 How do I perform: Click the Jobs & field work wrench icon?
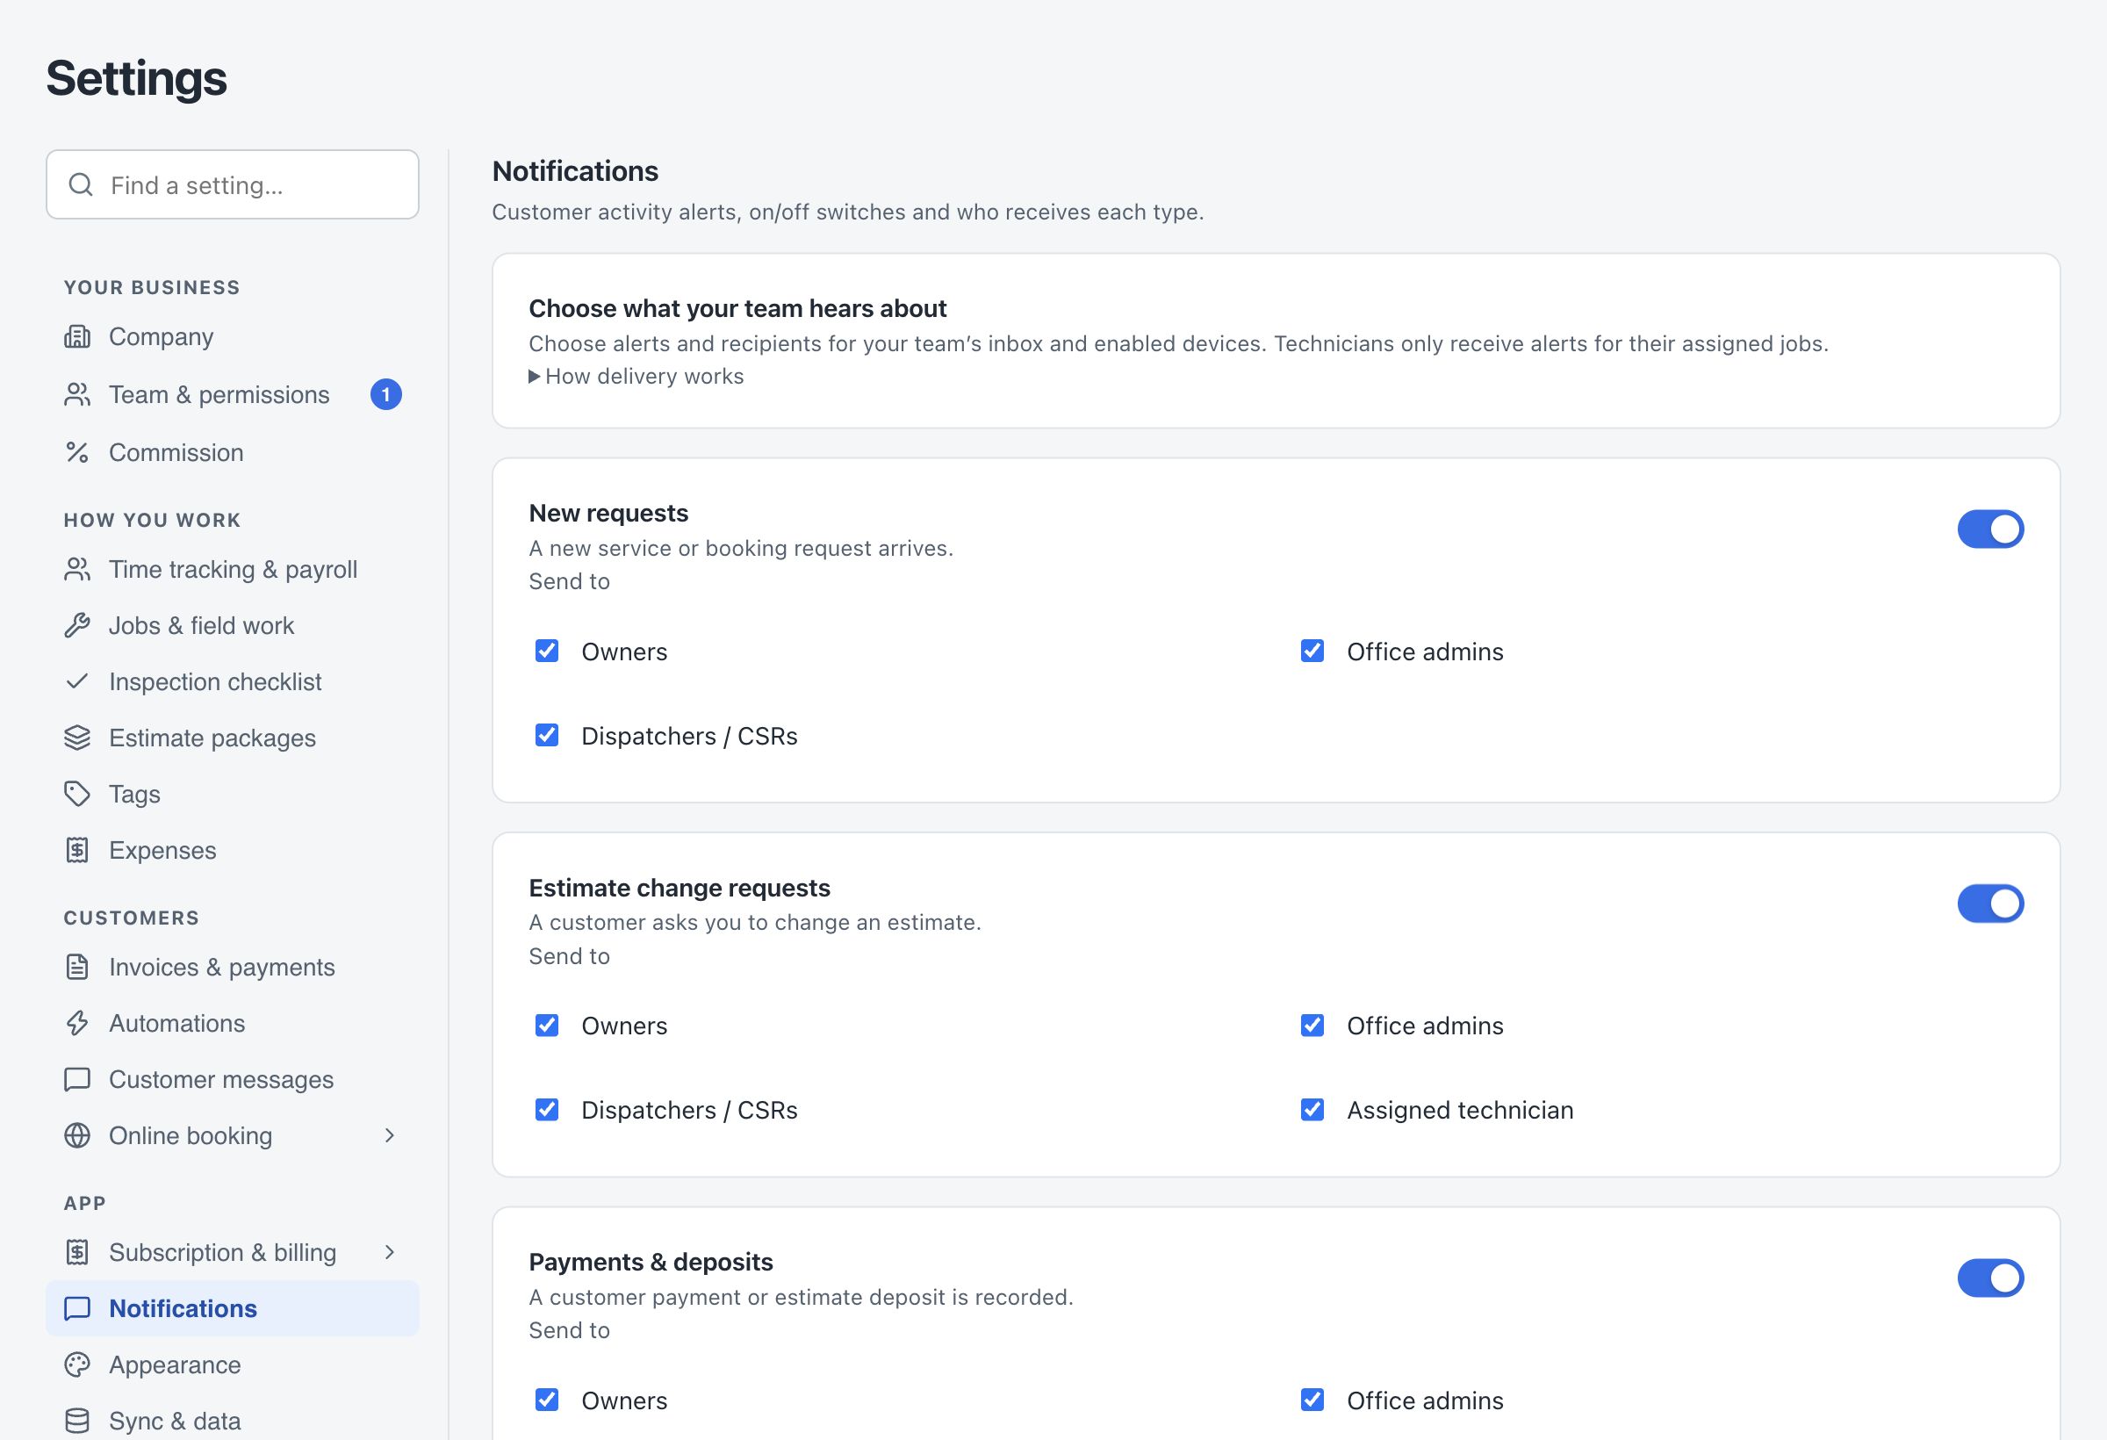click(77, 626)
